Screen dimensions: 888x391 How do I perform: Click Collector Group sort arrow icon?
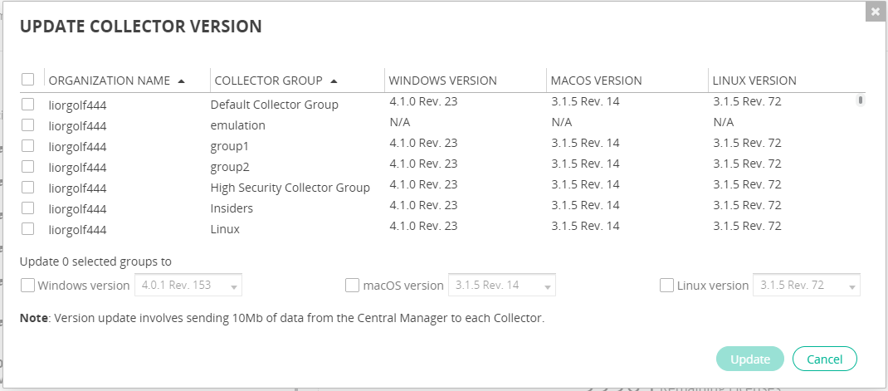point(334,81)
